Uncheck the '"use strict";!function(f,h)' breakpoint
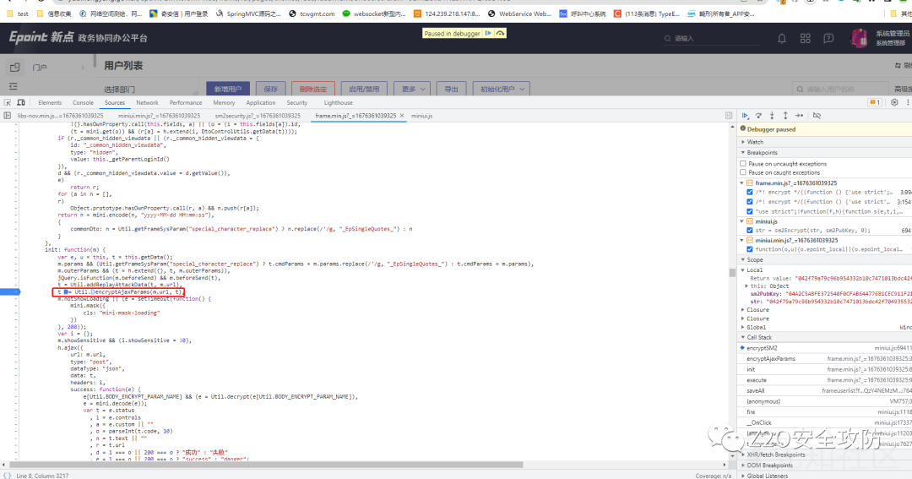The width and height of the screenshot is (912, 479). tap(750, 211)
